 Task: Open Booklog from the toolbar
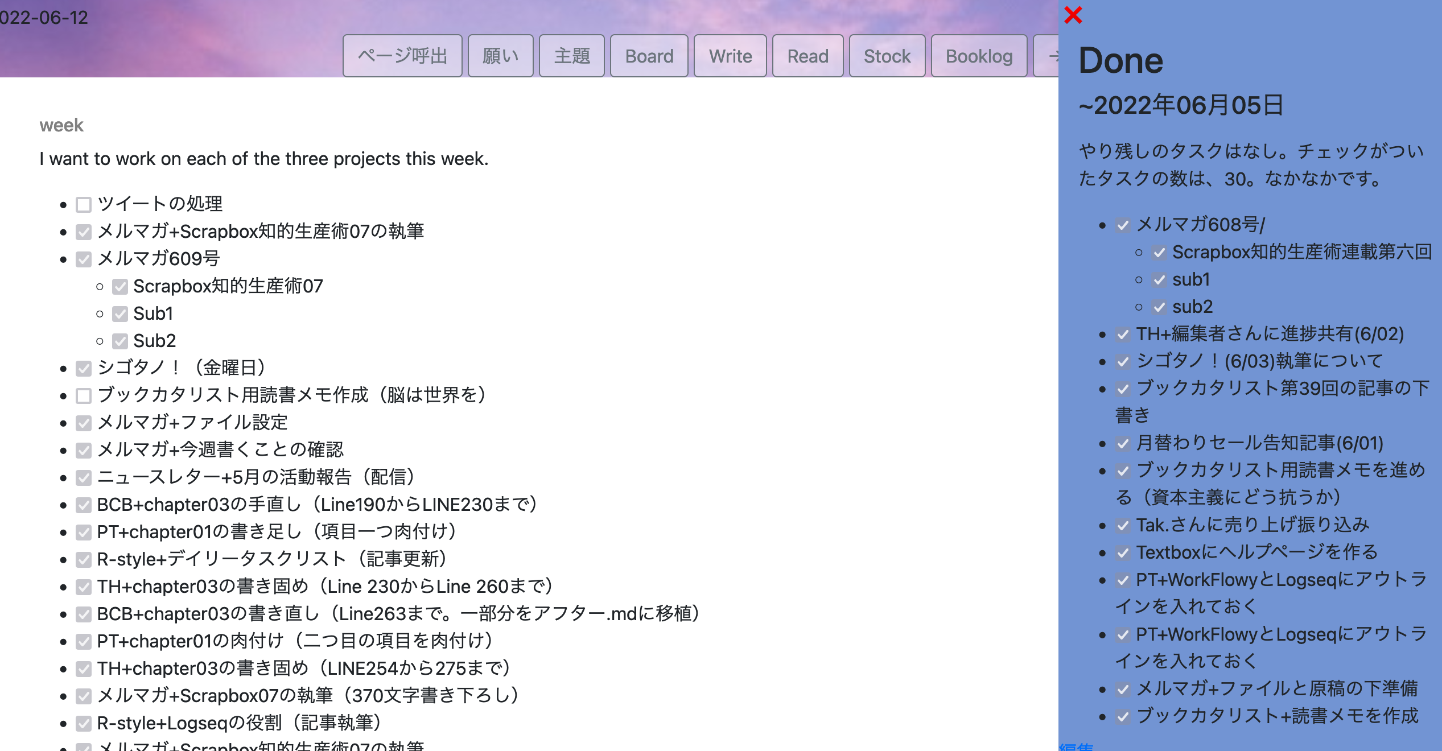pos(979,56)
